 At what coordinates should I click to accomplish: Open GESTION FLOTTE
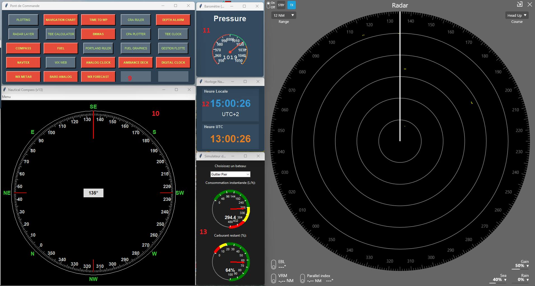point(173,48)
